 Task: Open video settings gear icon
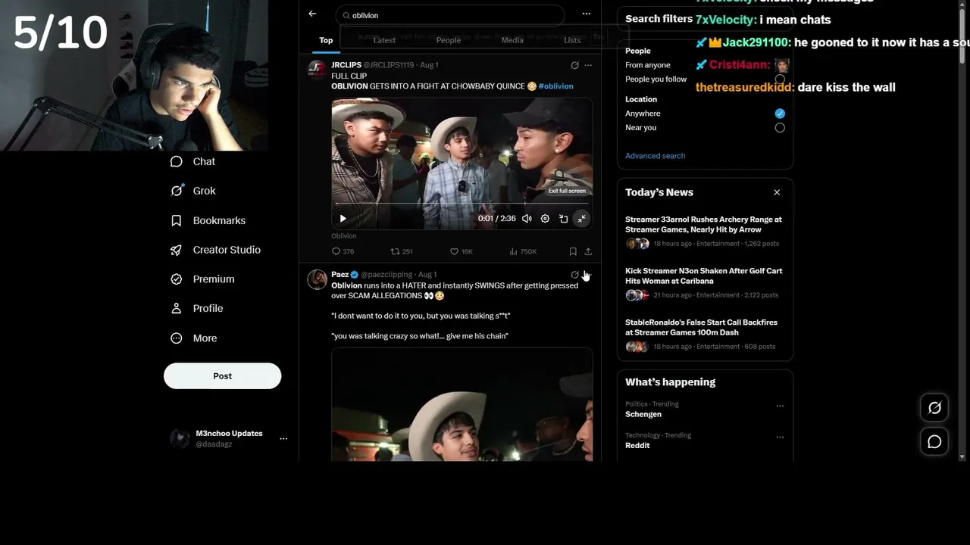pos(545,219)
